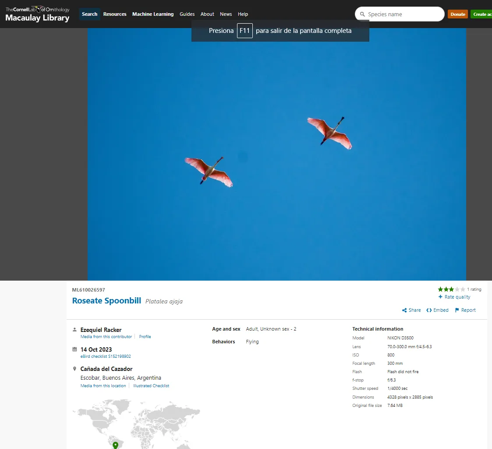Click the search magnifier icon

click(x=362, y=14)
